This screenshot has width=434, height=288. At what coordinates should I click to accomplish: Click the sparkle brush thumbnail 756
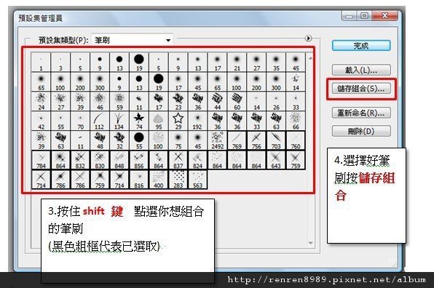[x=256, y=140]
